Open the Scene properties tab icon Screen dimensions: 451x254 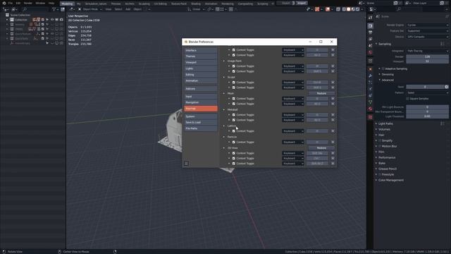(370, 45)
